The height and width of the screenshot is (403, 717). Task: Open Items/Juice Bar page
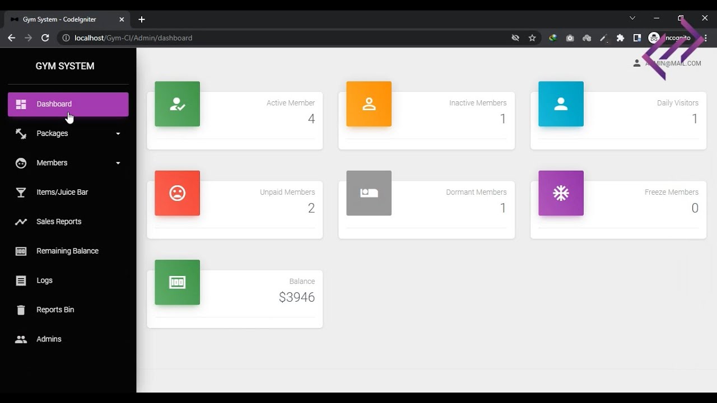(x=68, y=193)
